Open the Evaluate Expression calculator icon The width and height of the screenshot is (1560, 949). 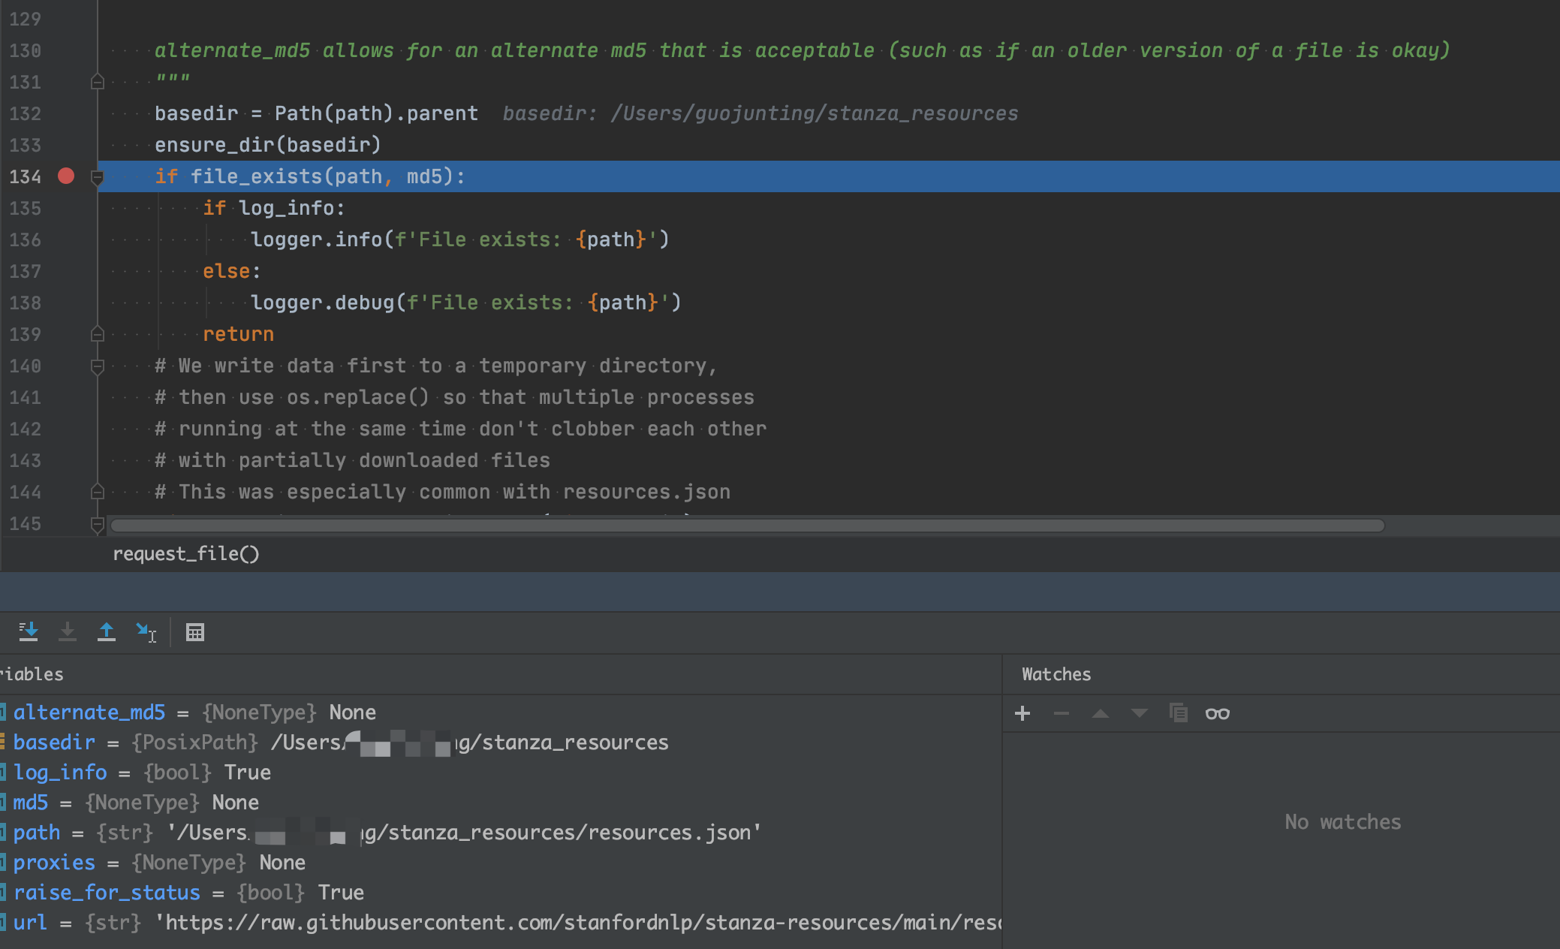point(195,632)
